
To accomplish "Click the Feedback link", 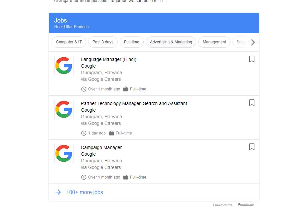I will click(x=246, y=205).
